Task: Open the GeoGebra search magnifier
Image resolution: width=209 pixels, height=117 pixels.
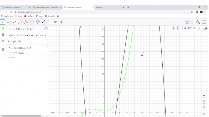Action: pos(198,22)
